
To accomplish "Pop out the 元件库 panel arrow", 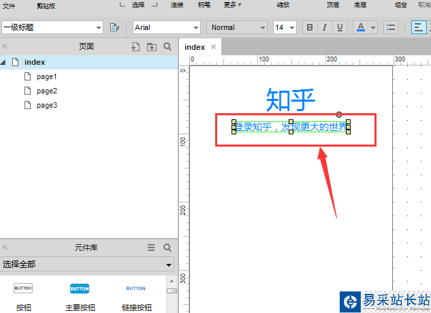I will click(5, 248).
